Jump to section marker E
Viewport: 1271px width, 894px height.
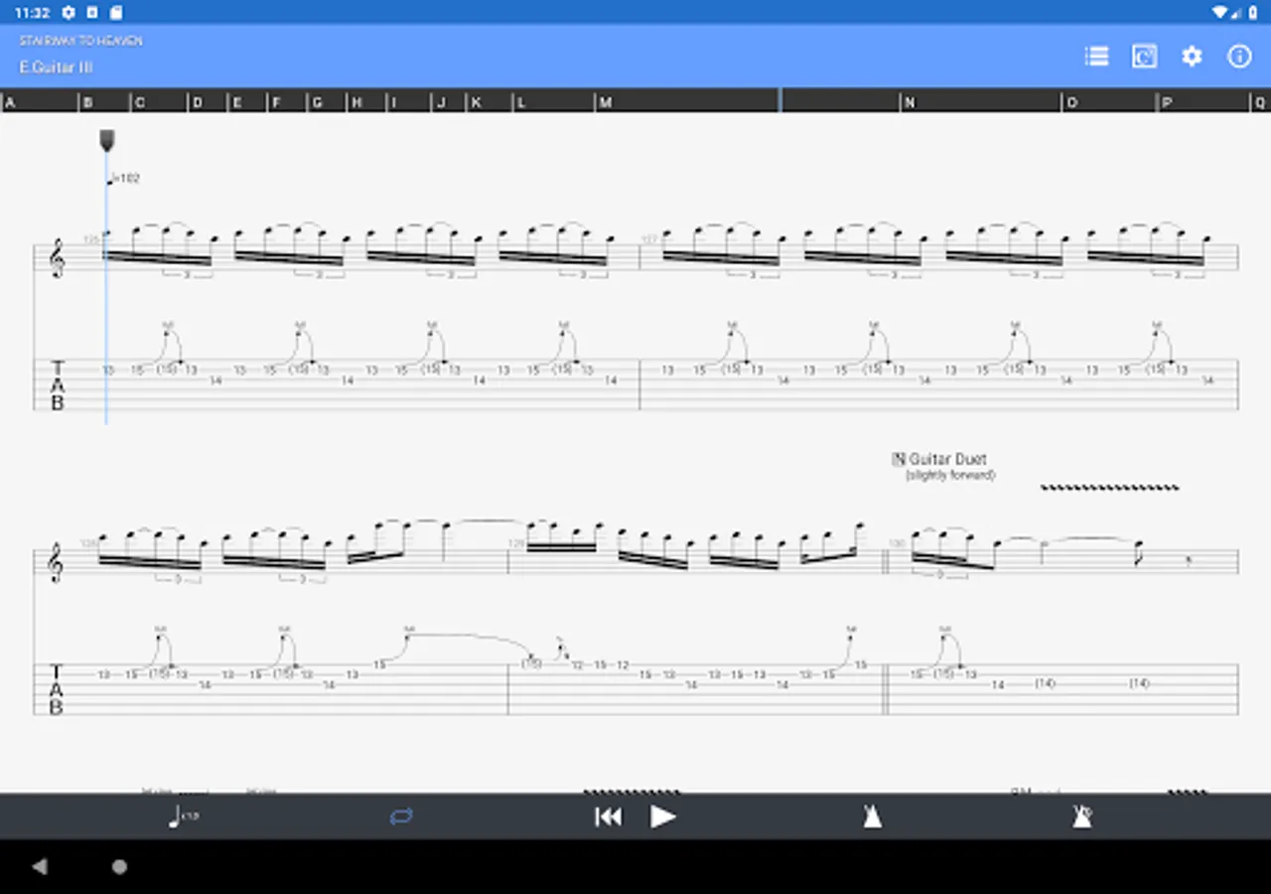[237, 102]
